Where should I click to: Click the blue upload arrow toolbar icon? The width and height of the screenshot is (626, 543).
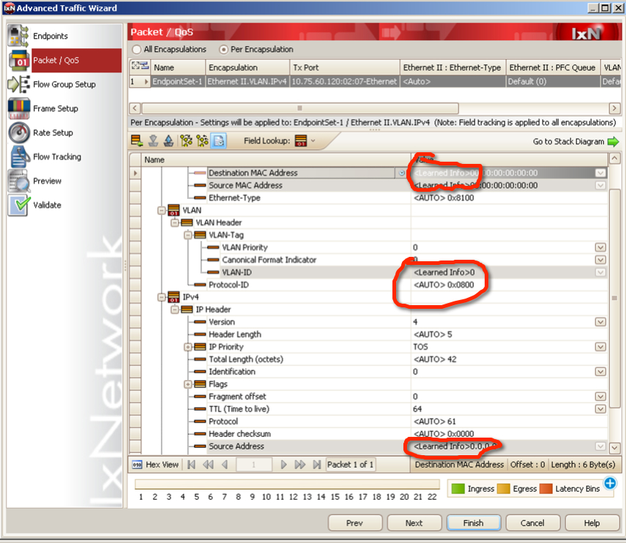point(169,141)
